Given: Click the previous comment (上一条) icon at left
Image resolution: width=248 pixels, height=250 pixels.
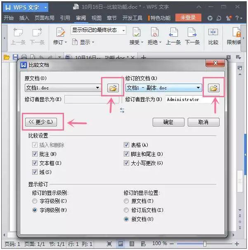Looking at the screenshot, I should (x=18, y=33).
